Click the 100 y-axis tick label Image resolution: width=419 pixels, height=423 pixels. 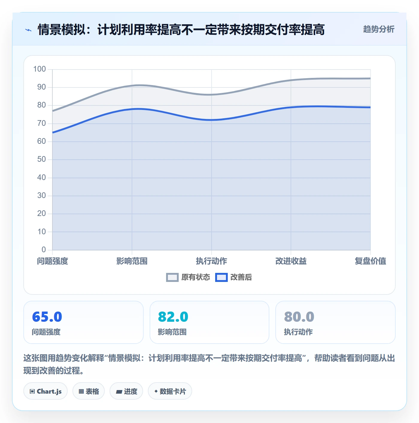click(x=40, y=69)
